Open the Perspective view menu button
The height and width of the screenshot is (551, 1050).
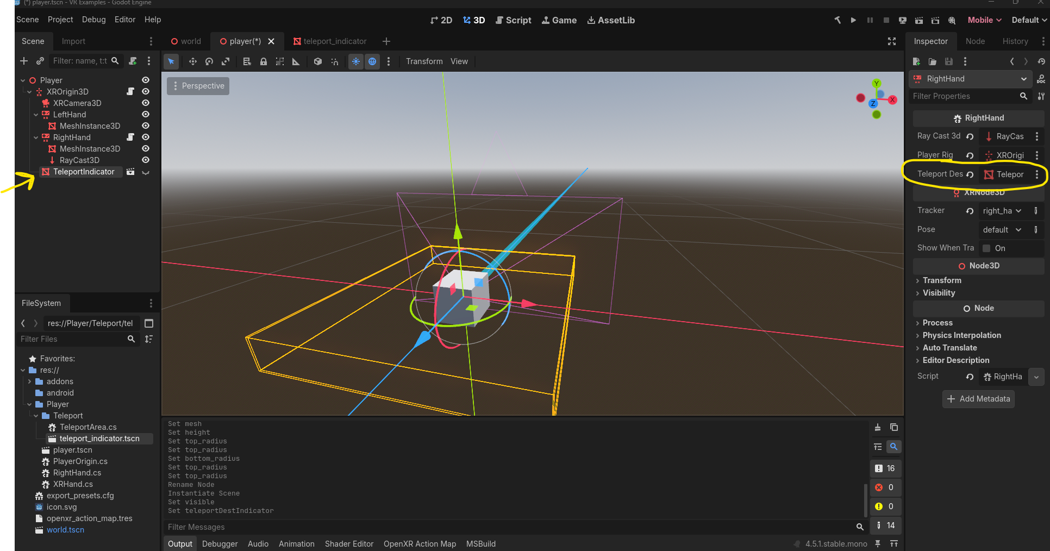(198, 86)
